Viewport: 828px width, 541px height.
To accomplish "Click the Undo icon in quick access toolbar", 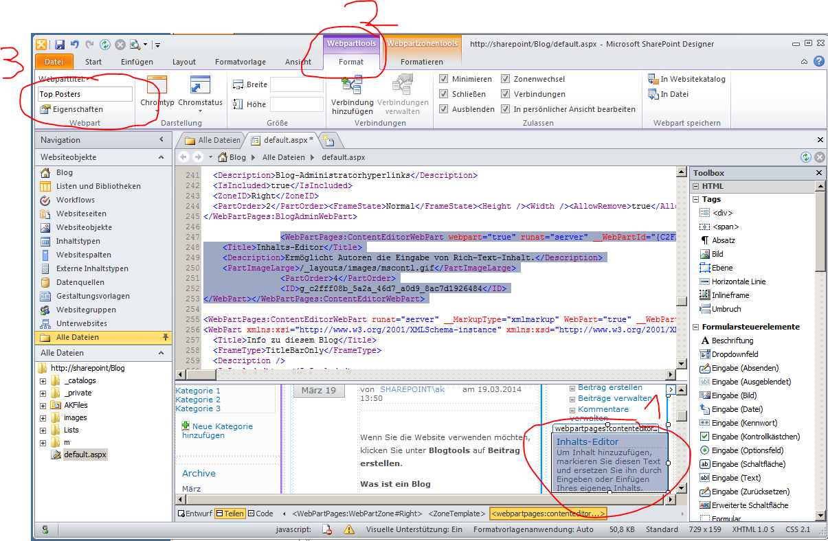I will pyautogui.click(x=75, y=45).
